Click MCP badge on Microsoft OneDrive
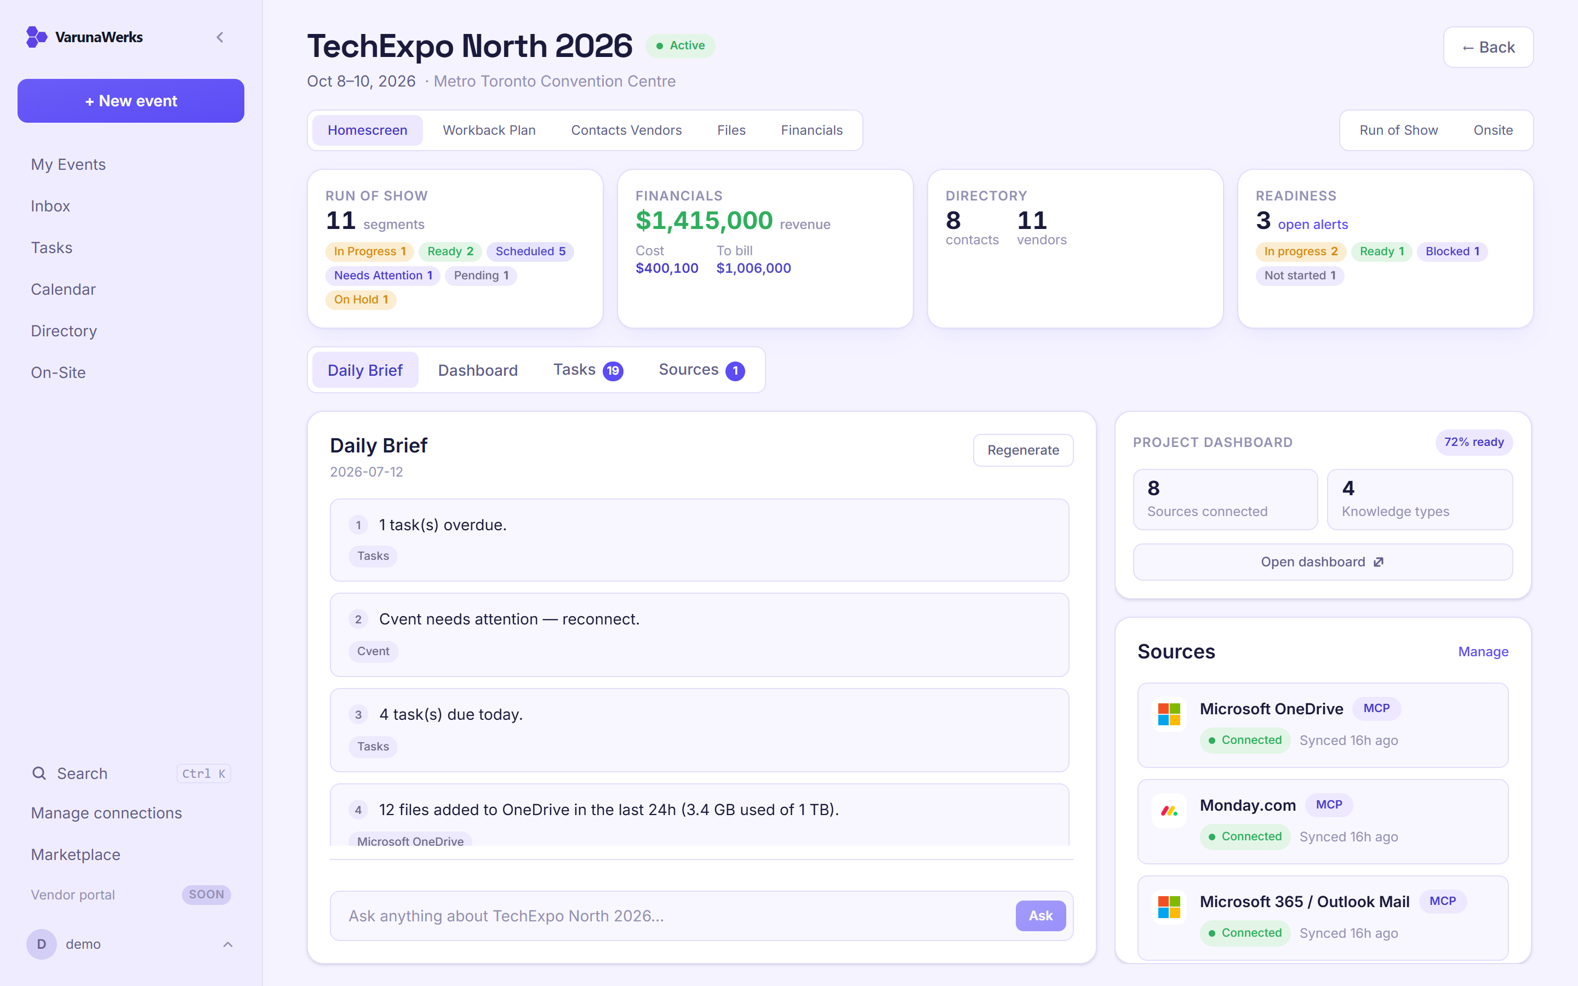Viewport: 1578px width, 986px height. tap(1376, 708)
